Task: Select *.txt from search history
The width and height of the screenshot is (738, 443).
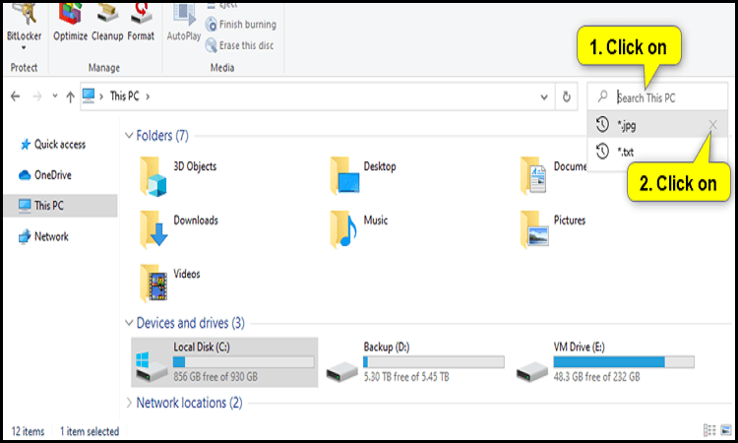Action: pos(626,152)
